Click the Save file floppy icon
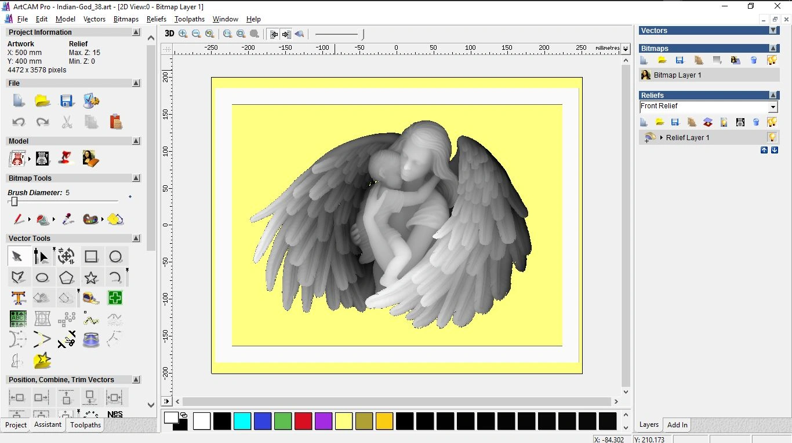 tap(67, 101)
